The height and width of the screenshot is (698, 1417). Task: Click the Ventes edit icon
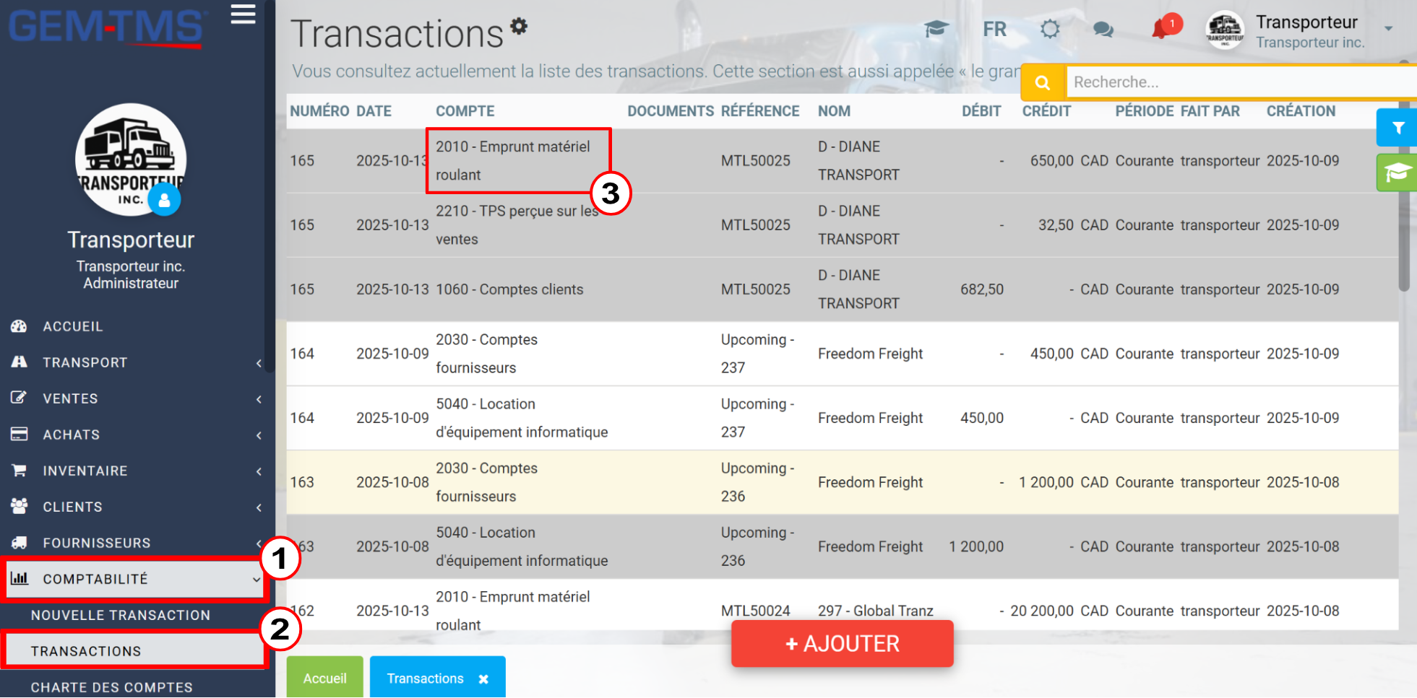[x=19, y=398]
